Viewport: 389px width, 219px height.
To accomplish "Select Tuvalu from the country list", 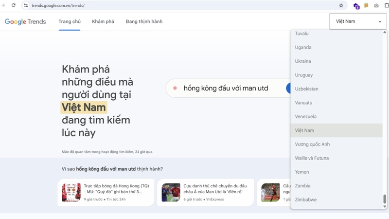I will tap(336, 34).
